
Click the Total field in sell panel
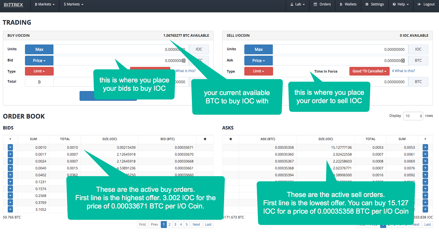341,82
